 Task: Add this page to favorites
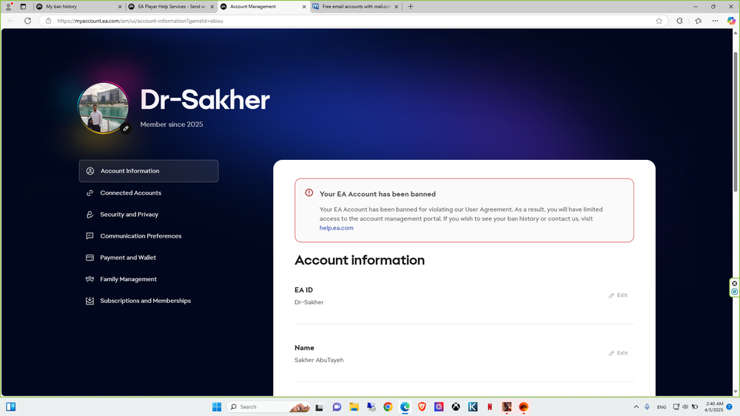(x=659, y=21)
